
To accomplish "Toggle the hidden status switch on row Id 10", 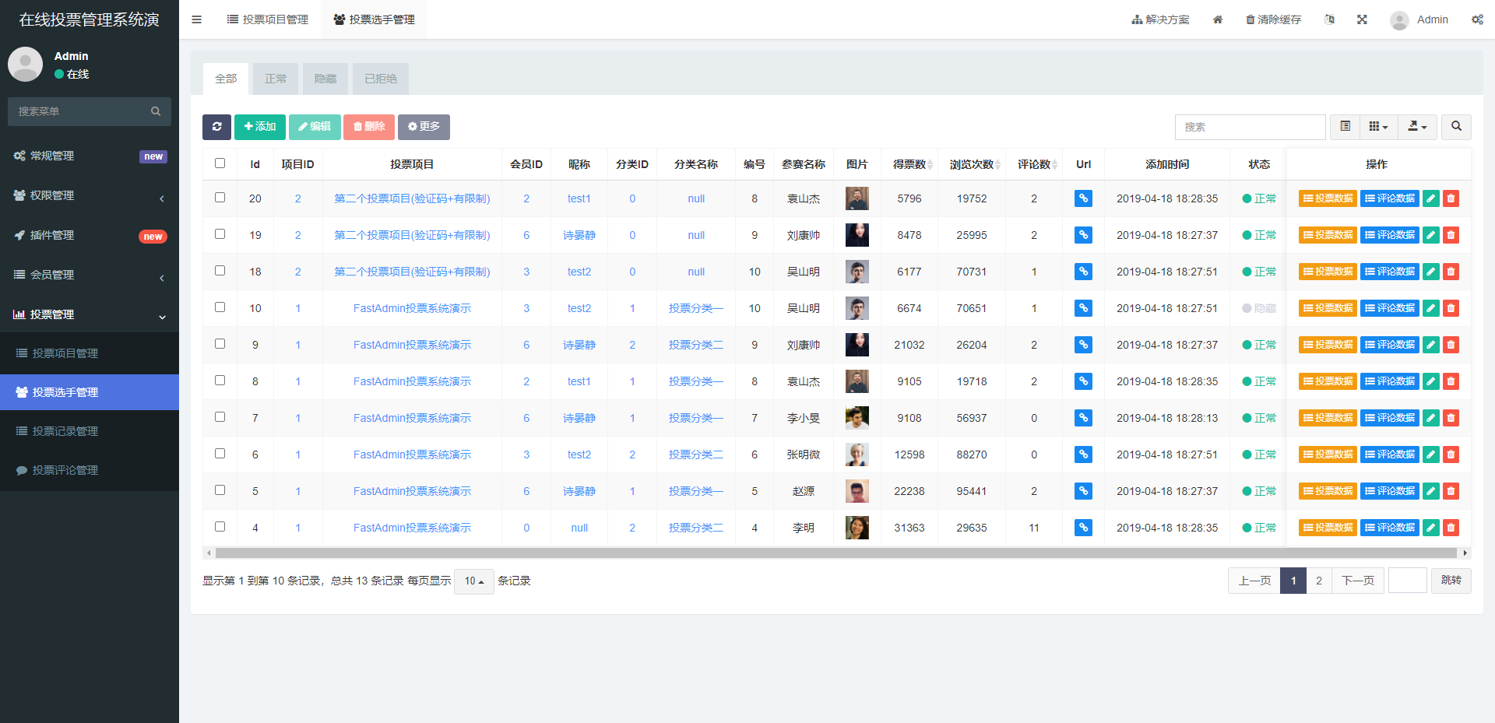I will coord(1258,308).
